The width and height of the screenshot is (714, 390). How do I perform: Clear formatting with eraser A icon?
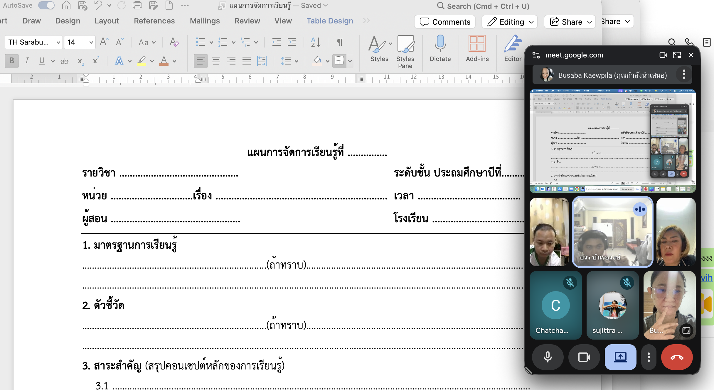click(x=174, y=42)
